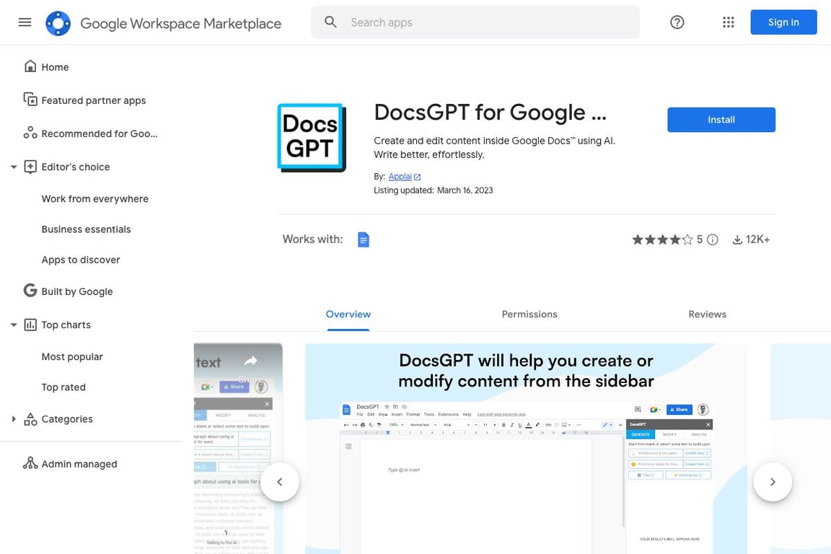
Task: Open Featured partner apps
Action: (x=93, y=101)
